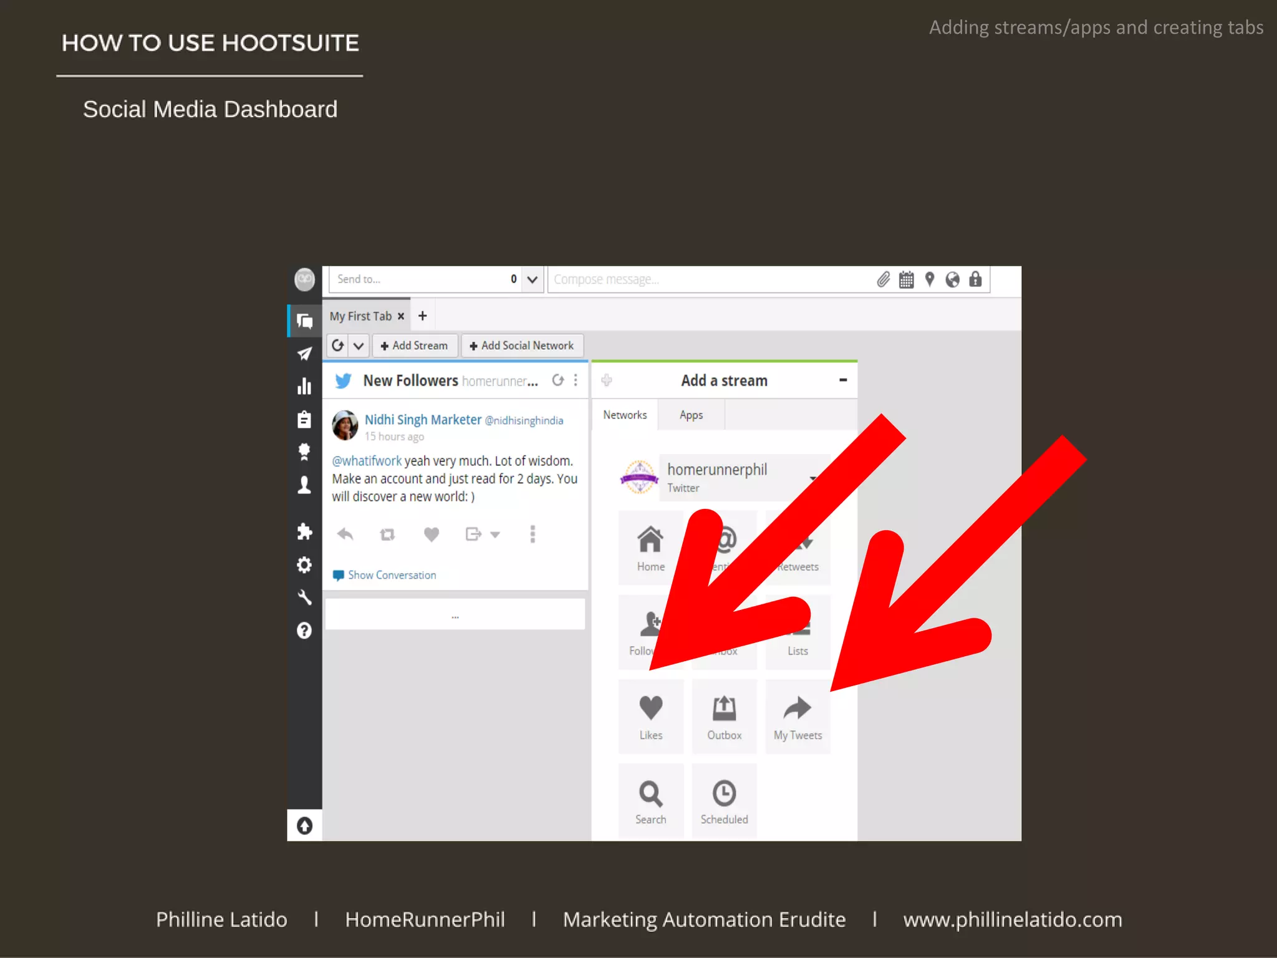
Task: Open Nidhi Singh Marketer's profile link
Action: pyautogui.click(x=423, y=420)
